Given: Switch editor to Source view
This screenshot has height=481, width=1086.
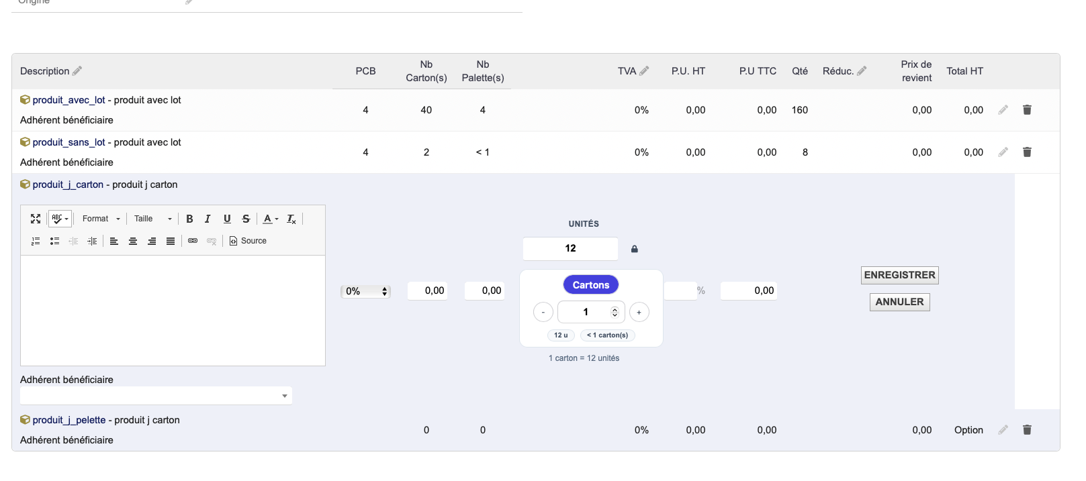Looking at the screenshot, I should coord(248,241).
